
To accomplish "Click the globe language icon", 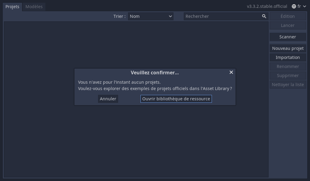I will click(294, 6).
